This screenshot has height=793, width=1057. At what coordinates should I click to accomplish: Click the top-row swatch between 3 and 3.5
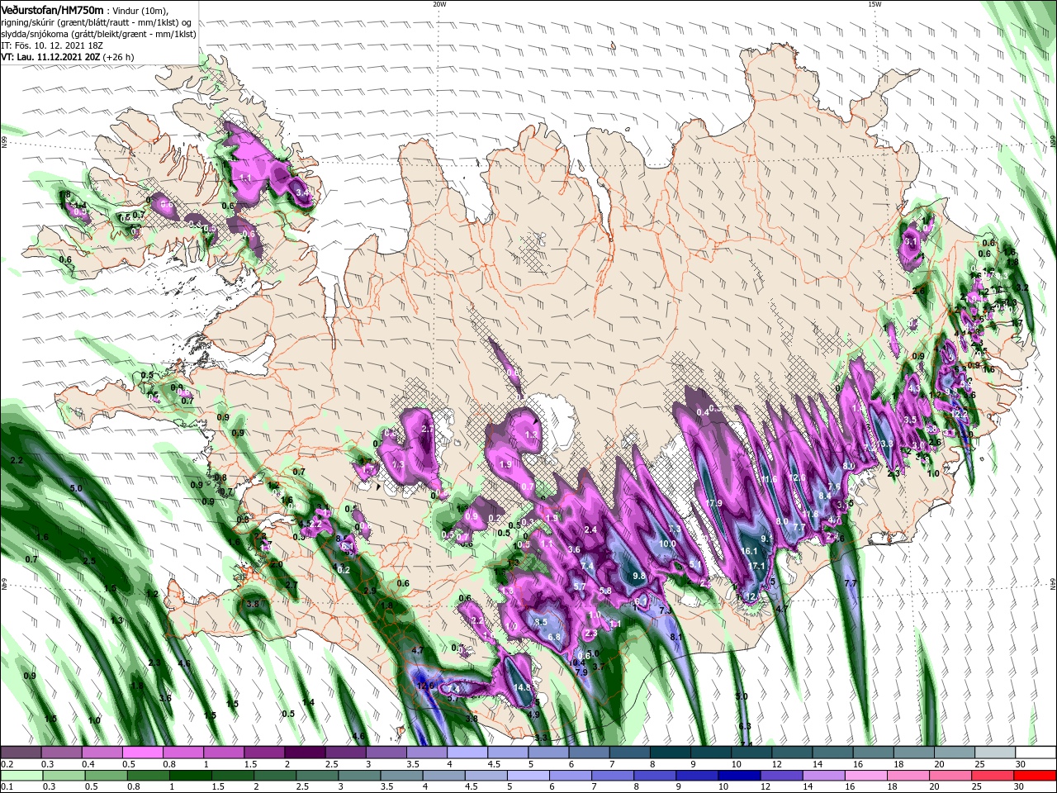click(x=386, y=752)
